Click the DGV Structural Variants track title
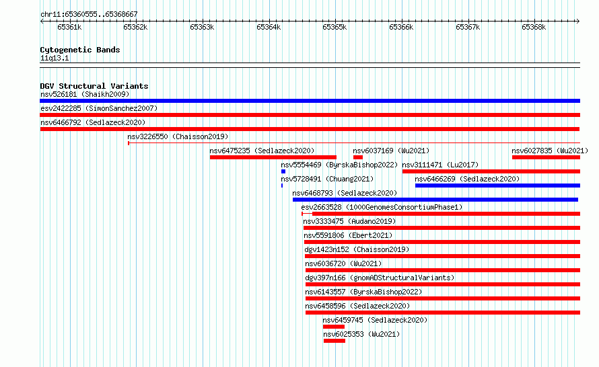This screenshot has width=599, height=367. point(94,86)
